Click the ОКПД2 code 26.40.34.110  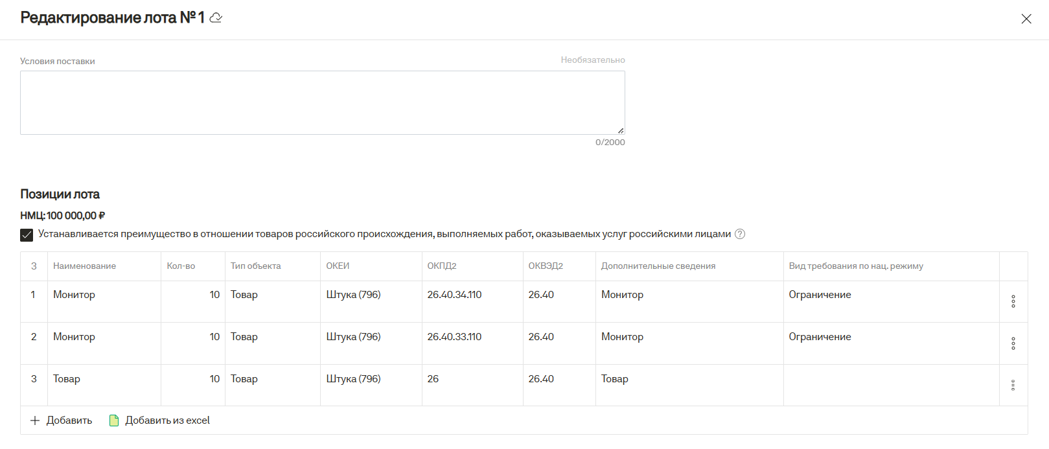click(x=454, y=295)
